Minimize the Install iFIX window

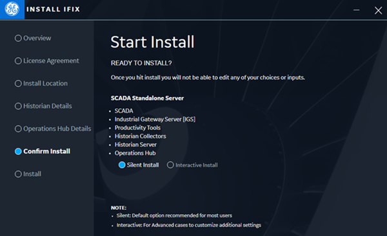coord(356,10)
